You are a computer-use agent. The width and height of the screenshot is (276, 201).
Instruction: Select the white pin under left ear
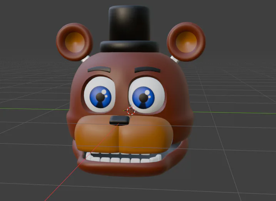click(85, 59)
